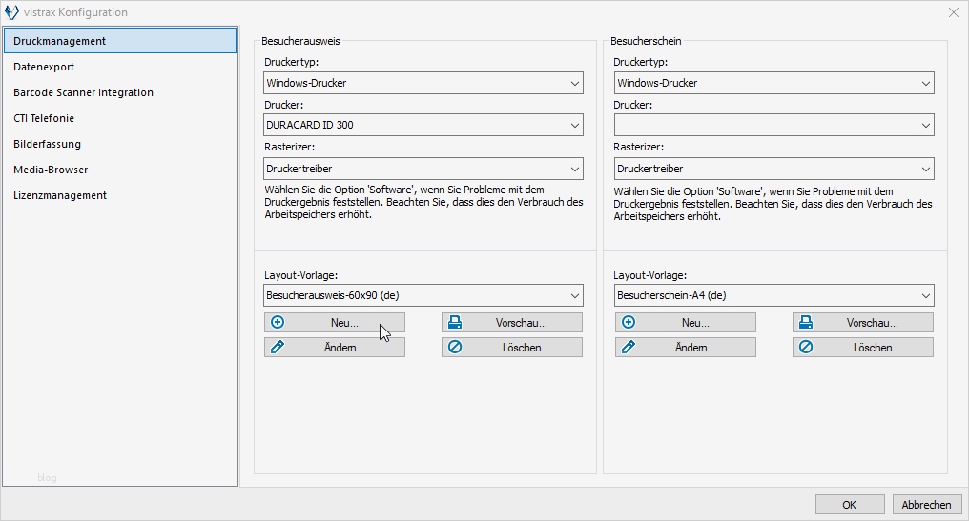Click the pencil icon on Besucherschein Ändern button
This screenshot has width=969, height=521.
[x=629, y=348]
